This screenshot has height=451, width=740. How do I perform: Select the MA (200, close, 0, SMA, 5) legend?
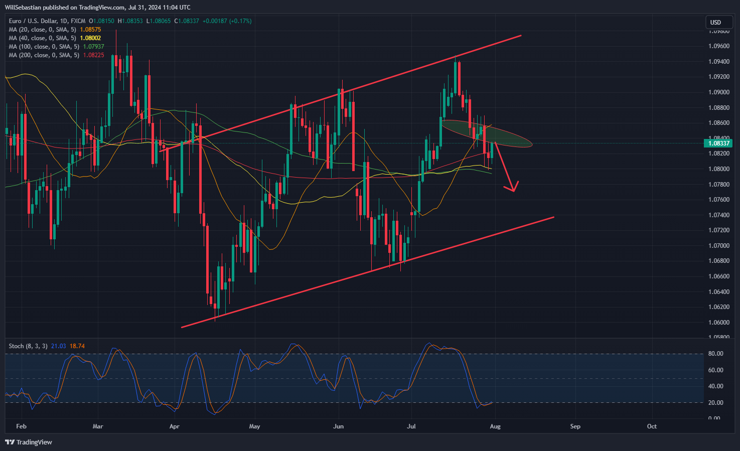tap(45, 55)
